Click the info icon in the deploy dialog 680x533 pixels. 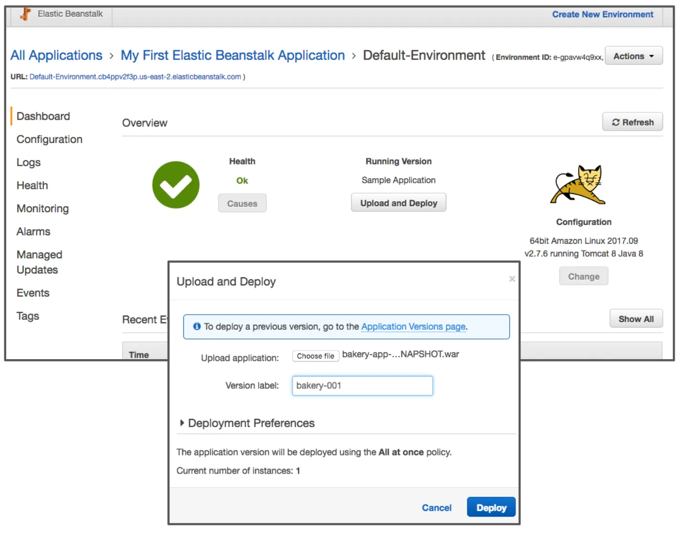coord(196,327)
